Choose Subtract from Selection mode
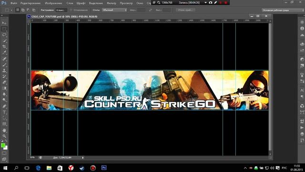 coord(28,10)
